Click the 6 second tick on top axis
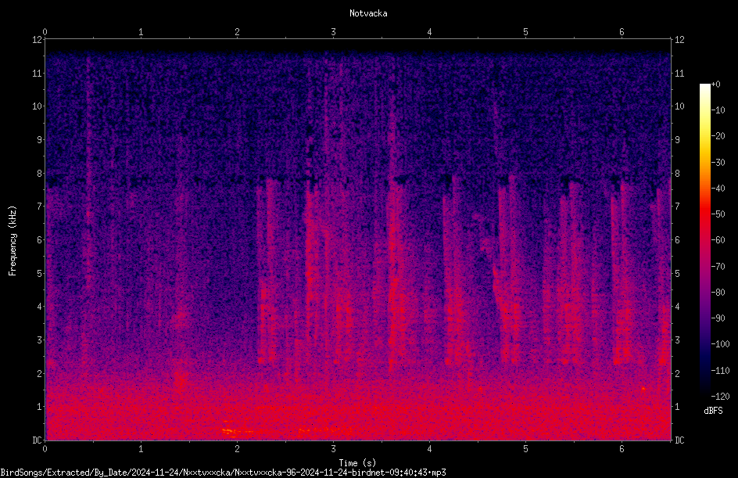The height and width of the screenshot is (478, 738). 622,32
